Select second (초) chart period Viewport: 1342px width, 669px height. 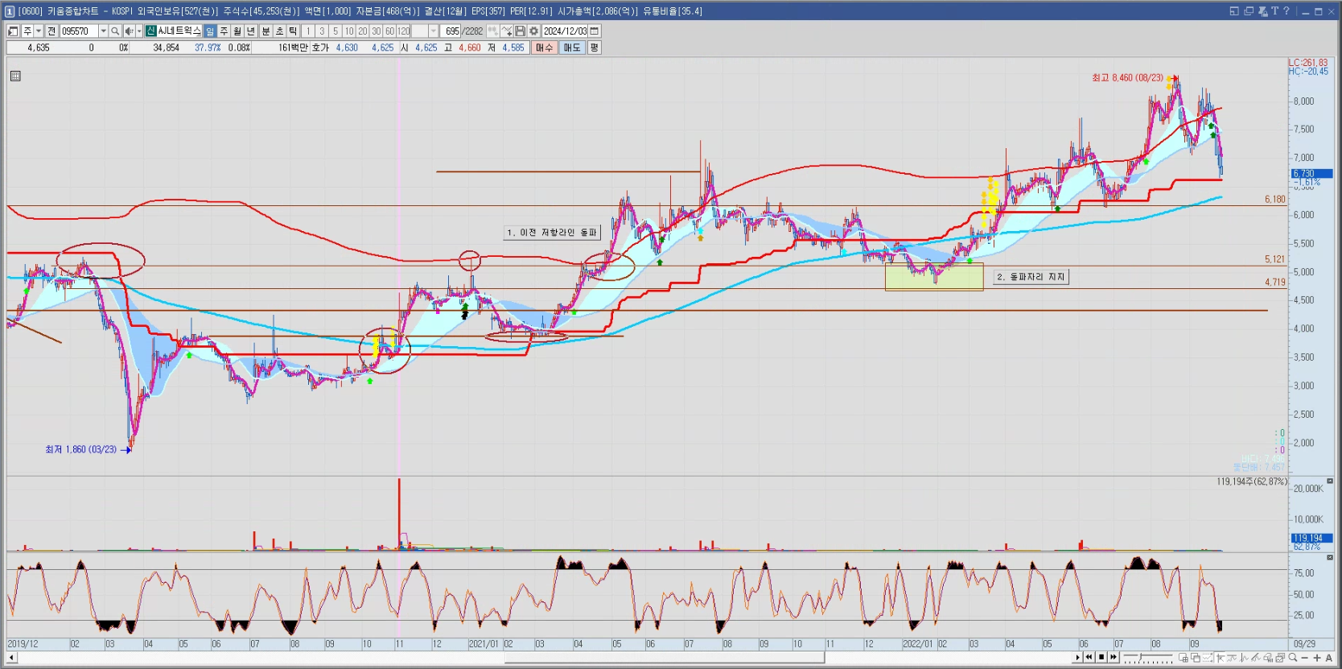[x=280, y=31]
